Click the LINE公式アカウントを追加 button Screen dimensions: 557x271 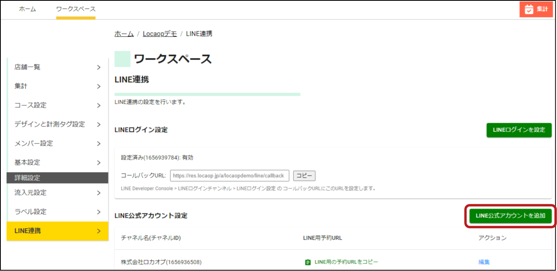pos(511,216)
